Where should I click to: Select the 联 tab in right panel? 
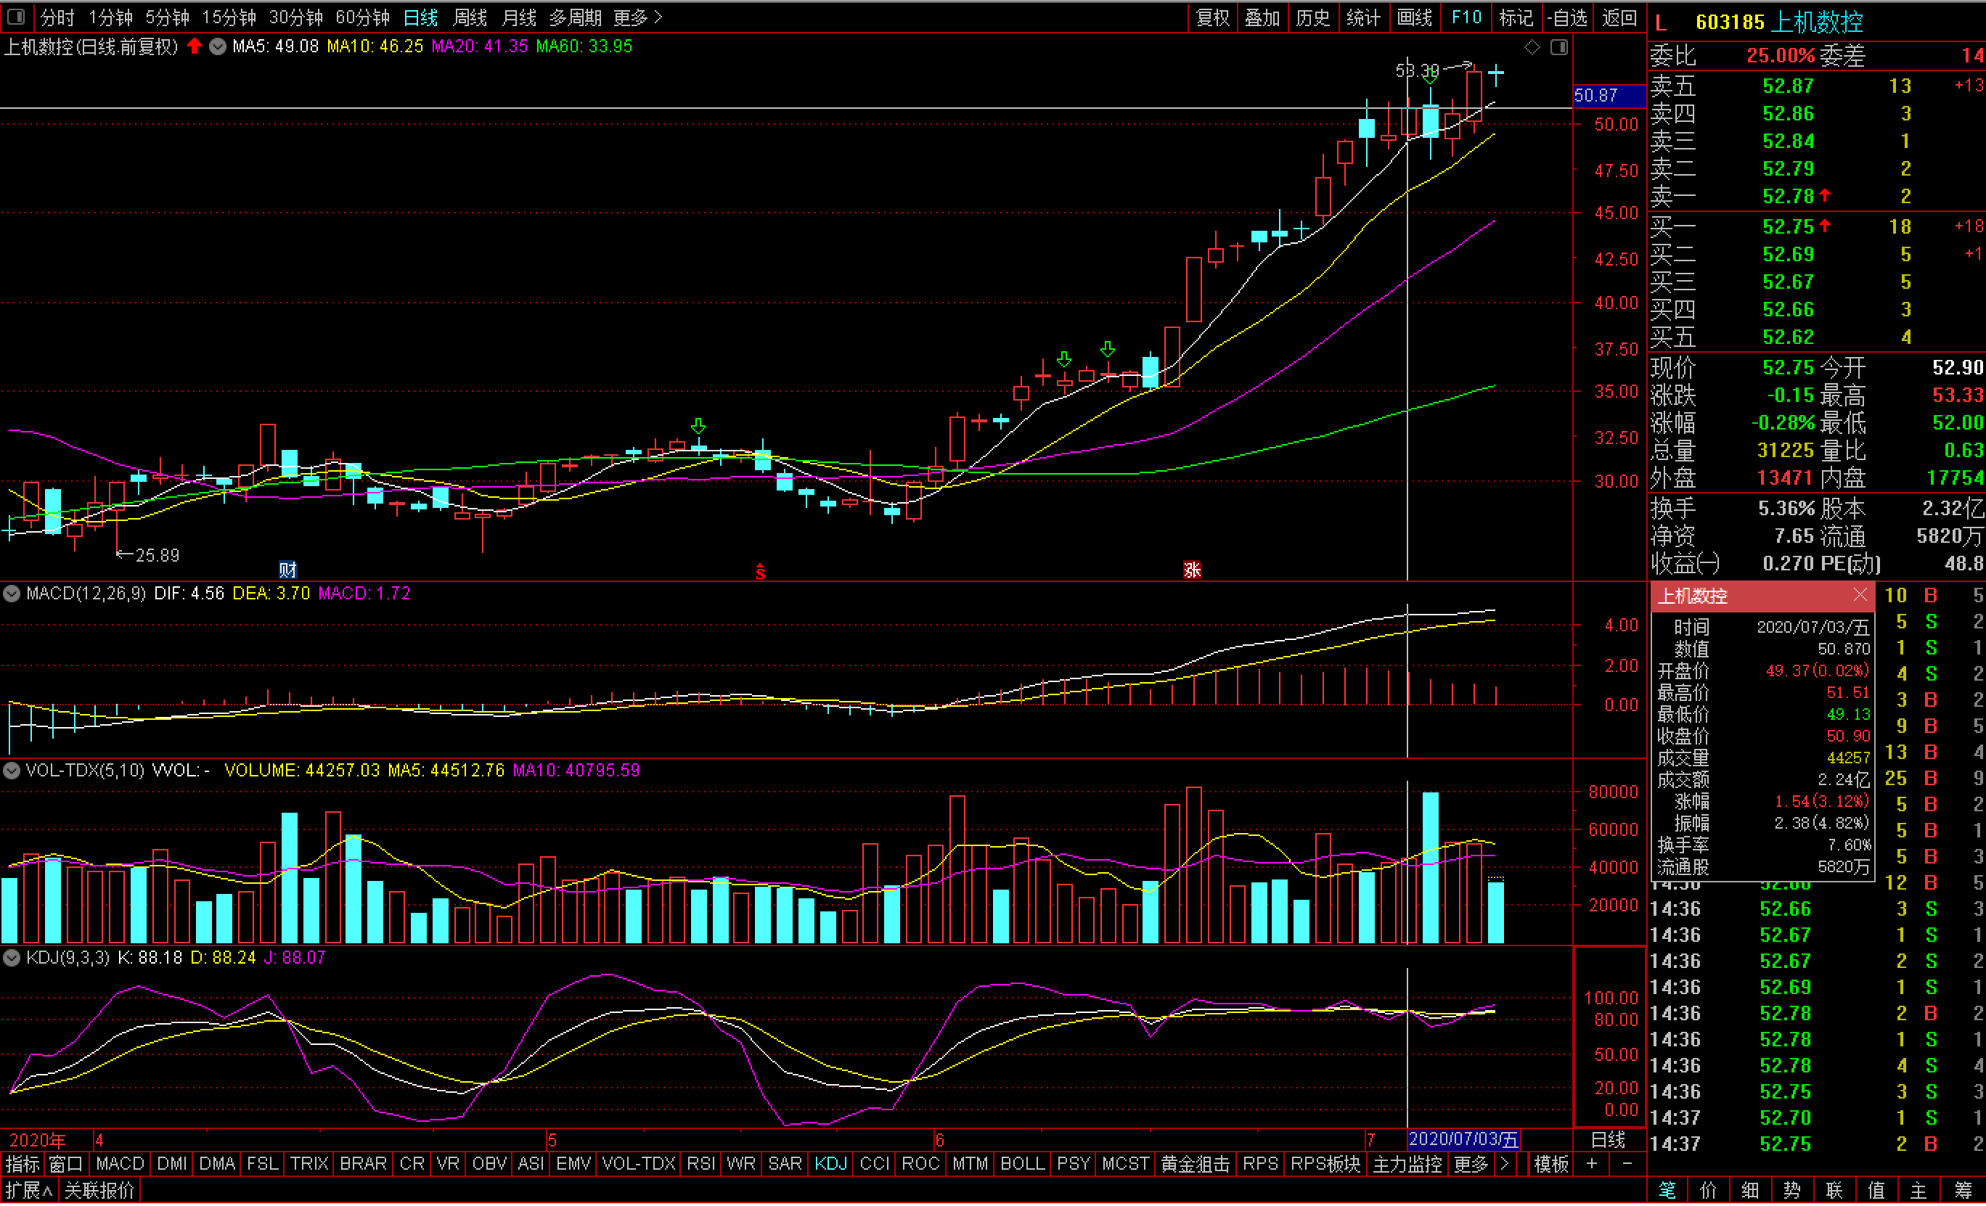[x=1834, y=1190]
